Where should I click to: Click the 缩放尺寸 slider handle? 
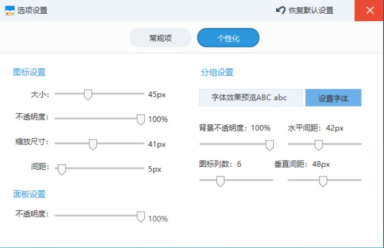93,144
